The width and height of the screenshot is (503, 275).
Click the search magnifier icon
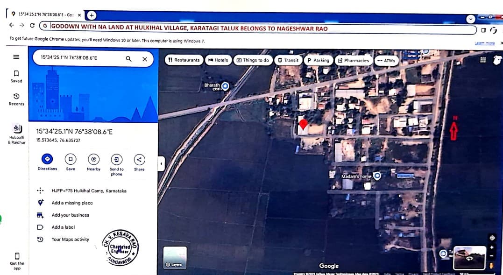coord(128,59)
